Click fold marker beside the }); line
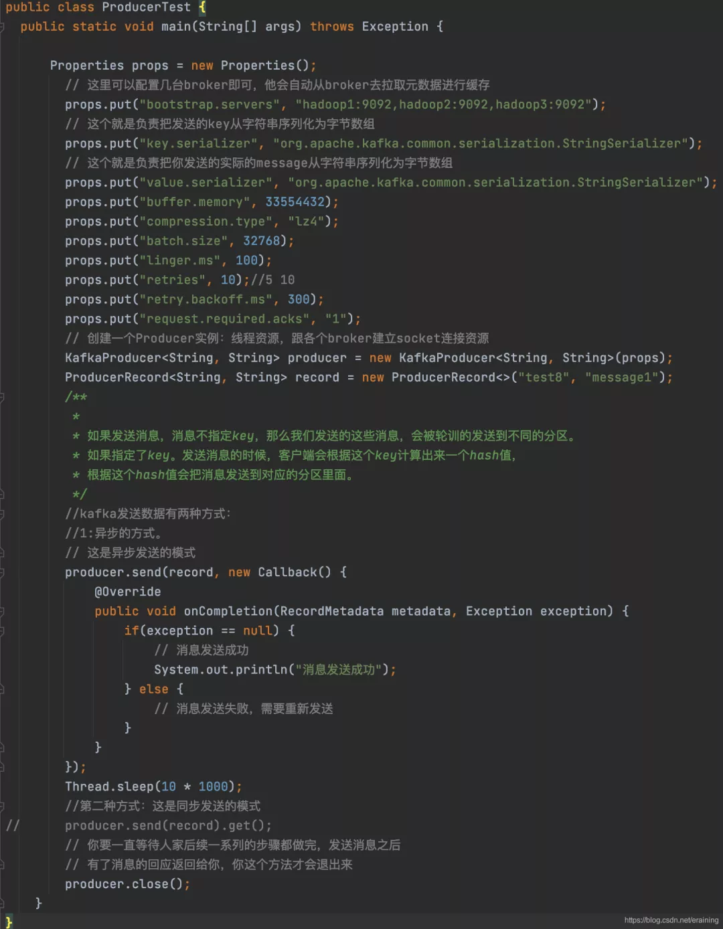This screenshot has height=929, width=723. click(x=2, y=767)
